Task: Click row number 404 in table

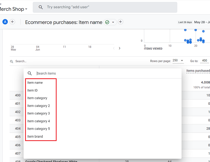Action: [18, 129]
